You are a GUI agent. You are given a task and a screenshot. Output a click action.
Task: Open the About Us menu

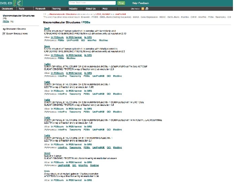pos(91,9)
